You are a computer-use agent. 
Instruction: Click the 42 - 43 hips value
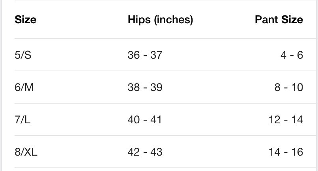(145, 152)
